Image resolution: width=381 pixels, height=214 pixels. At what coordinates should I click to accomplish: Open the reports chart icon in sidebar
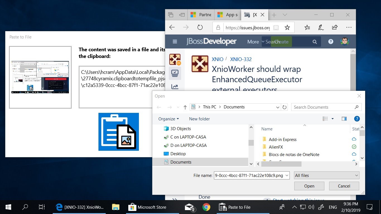[x=175, y=87]
